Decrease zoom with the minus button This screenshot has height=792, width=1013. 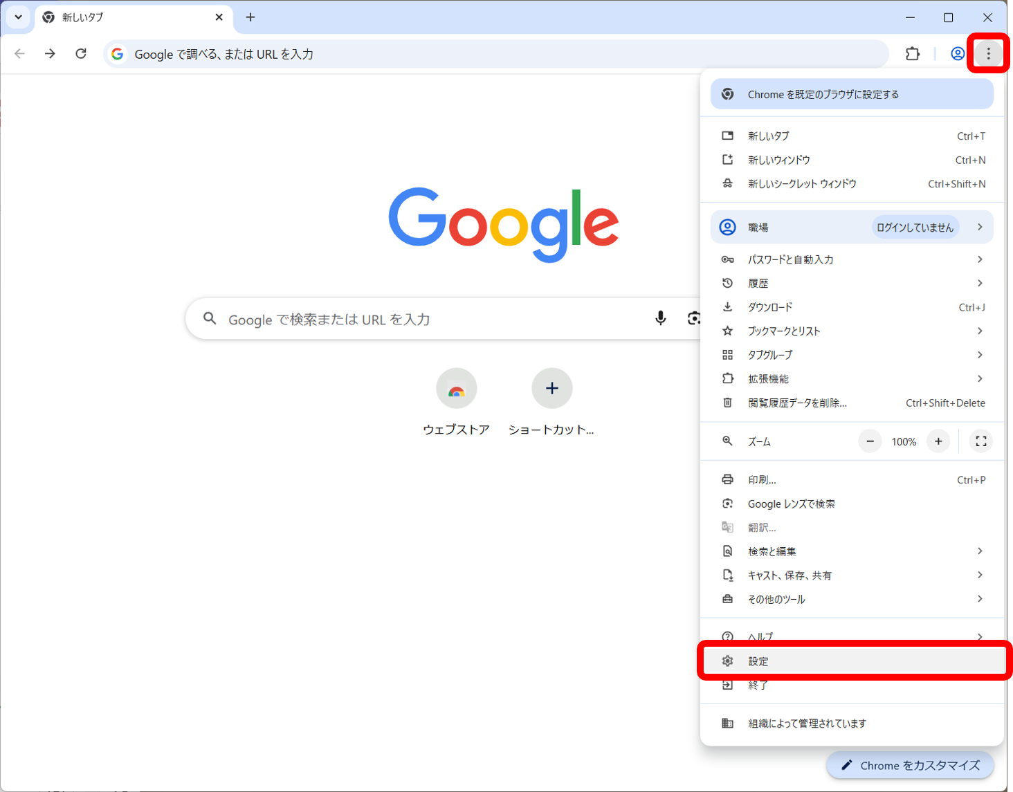(x=870, y=441)
